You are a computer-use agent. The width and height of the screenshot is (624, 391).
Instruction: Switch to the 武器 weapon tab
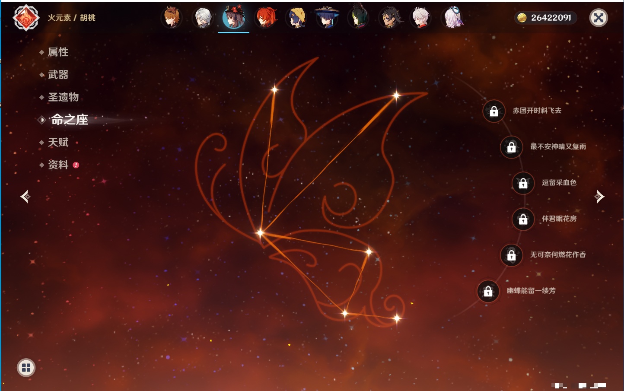click(x=58, y=75)
